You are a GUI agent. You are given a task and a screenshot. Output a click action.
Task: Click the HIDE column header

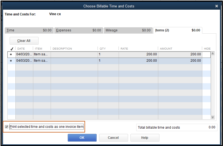click(207, 49)
